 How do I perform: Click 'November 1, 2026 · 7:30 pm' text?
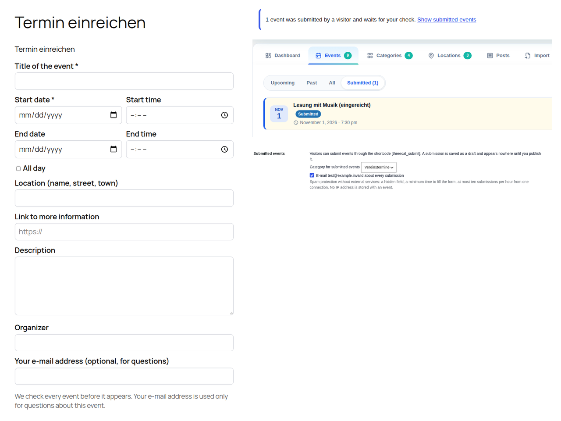point(329,123)
